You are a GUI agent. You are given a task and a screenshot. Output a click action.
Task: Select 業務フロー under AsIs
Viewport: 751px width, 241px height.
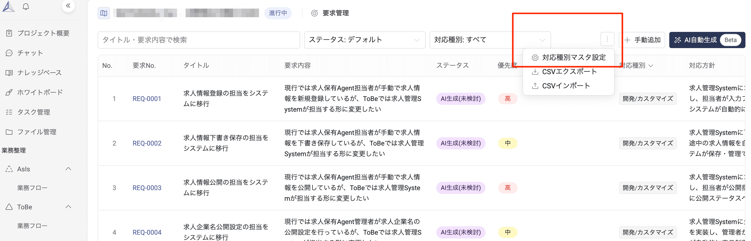pyautogui.click(x=32, y=188)
